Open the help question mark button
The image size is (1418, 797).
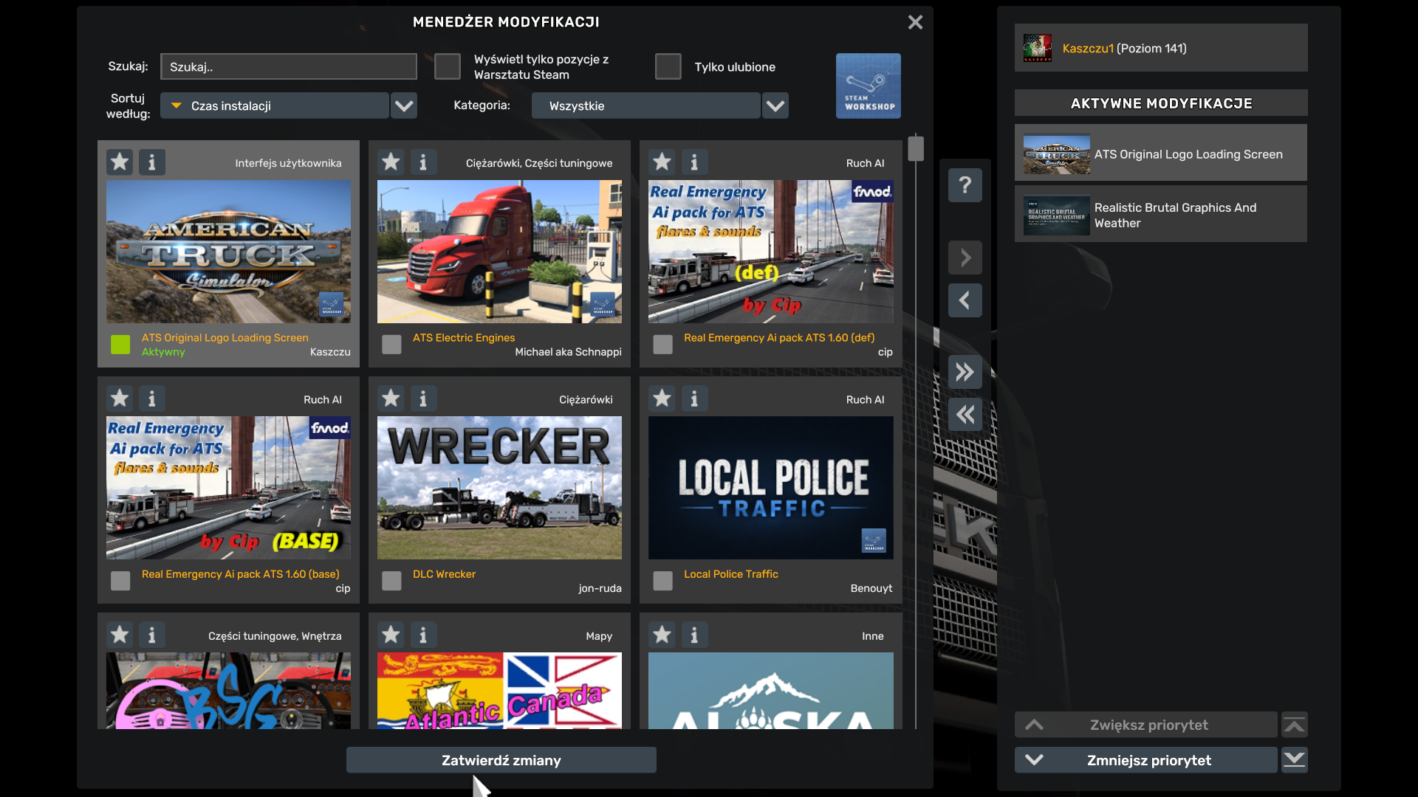coord(965,185)
